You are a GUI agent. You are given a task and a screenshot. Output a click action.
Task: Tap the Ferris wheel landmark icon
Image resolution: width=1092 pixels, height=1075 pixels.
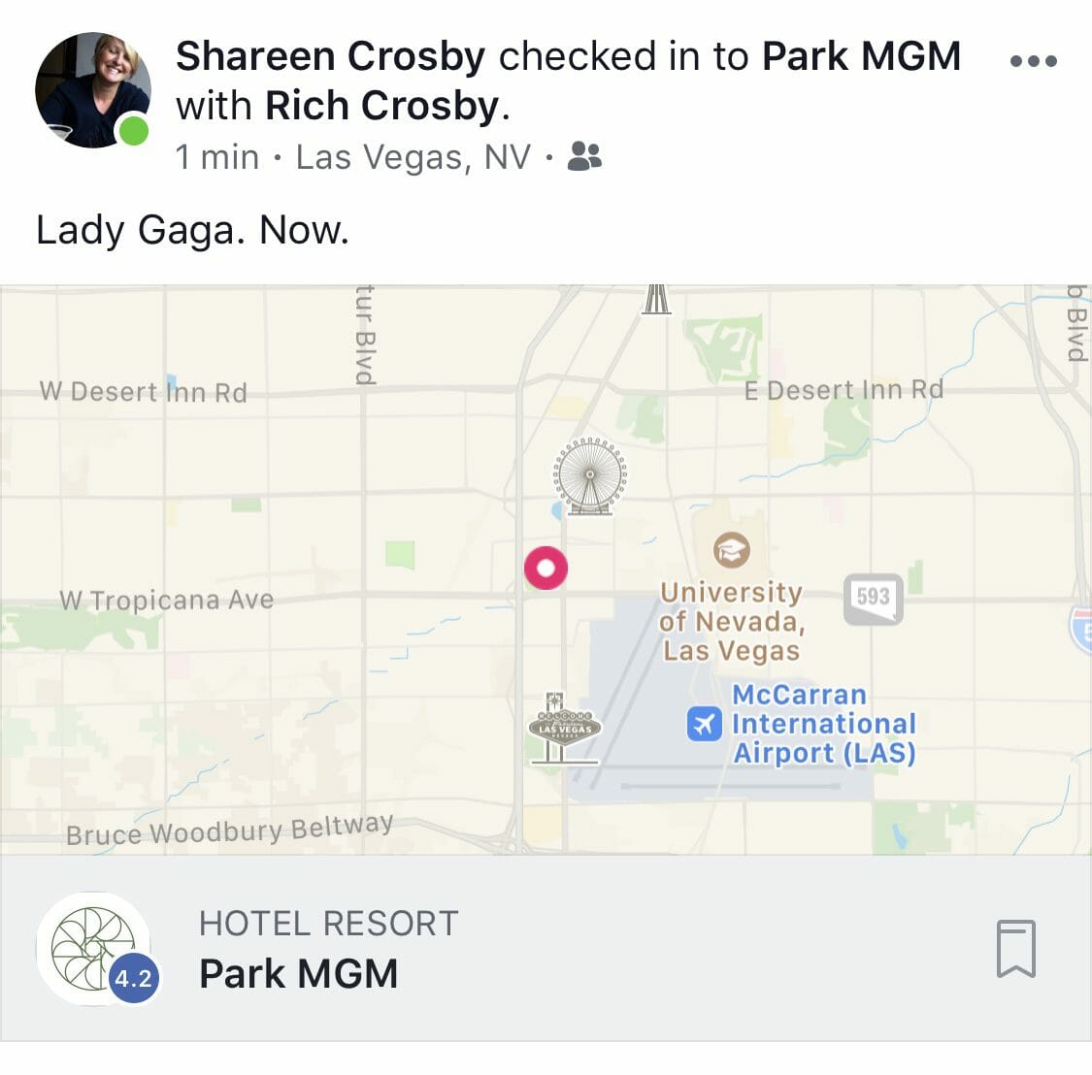pyautogui.click(x=590, y=476)
